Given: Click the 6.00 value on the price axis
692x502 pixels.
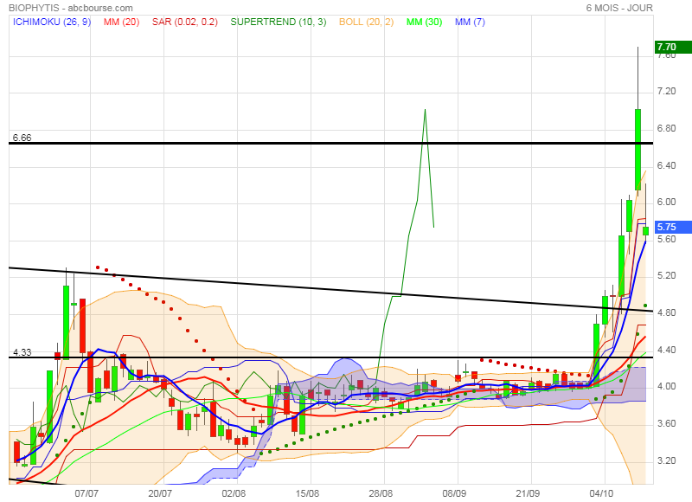Looking at the screenshot, I should coord(666,202).
